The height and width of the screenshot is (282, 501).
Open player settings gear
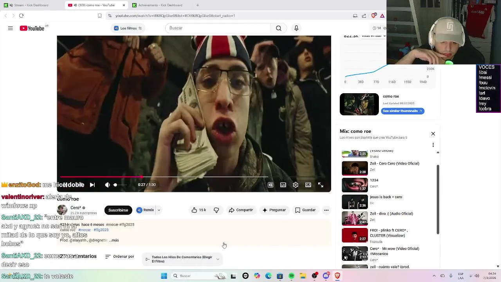(x=296, y=185)
